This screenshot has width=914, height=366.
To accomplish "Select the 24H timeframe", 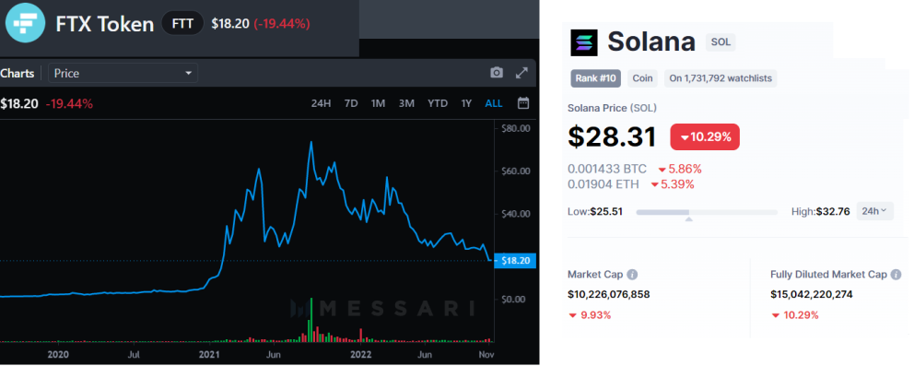I will [x=322, y=104].
